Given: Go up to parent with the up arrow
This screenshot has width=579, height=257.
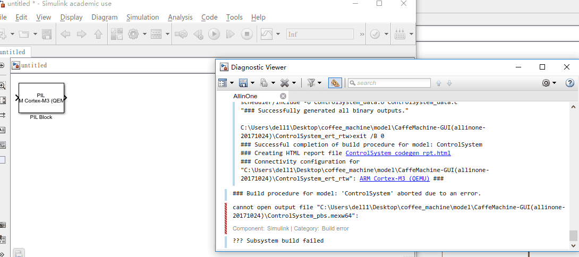Looking at the screenshot, I should 98,35.
